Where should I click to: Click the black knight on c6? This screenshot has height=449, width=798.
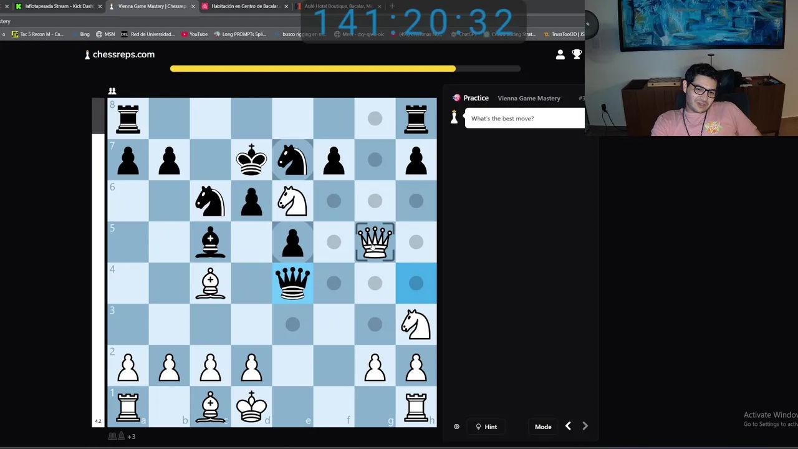(x=210, y=201)
